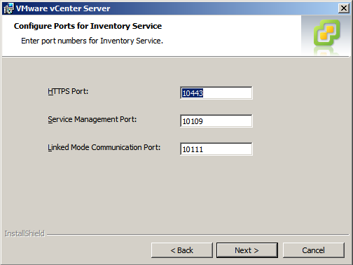Screen dimensions: 353x265
Task: Click the Service Management Port label
Action: coord(92,119)
